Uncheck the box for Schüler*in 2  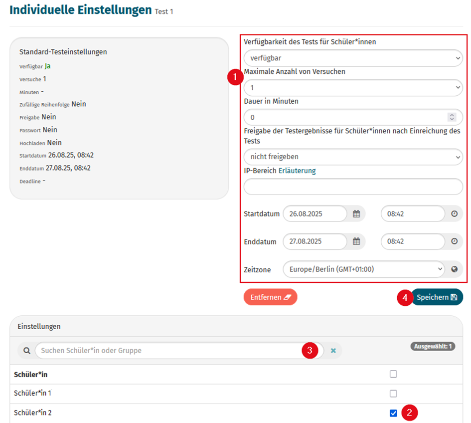tap(393, 413)
